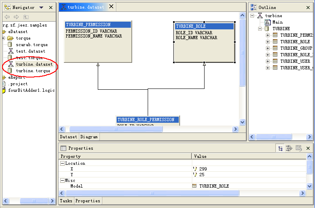The image size is (315, 208).
Task: Select Main in the Outline
Action: coord(277,22)
